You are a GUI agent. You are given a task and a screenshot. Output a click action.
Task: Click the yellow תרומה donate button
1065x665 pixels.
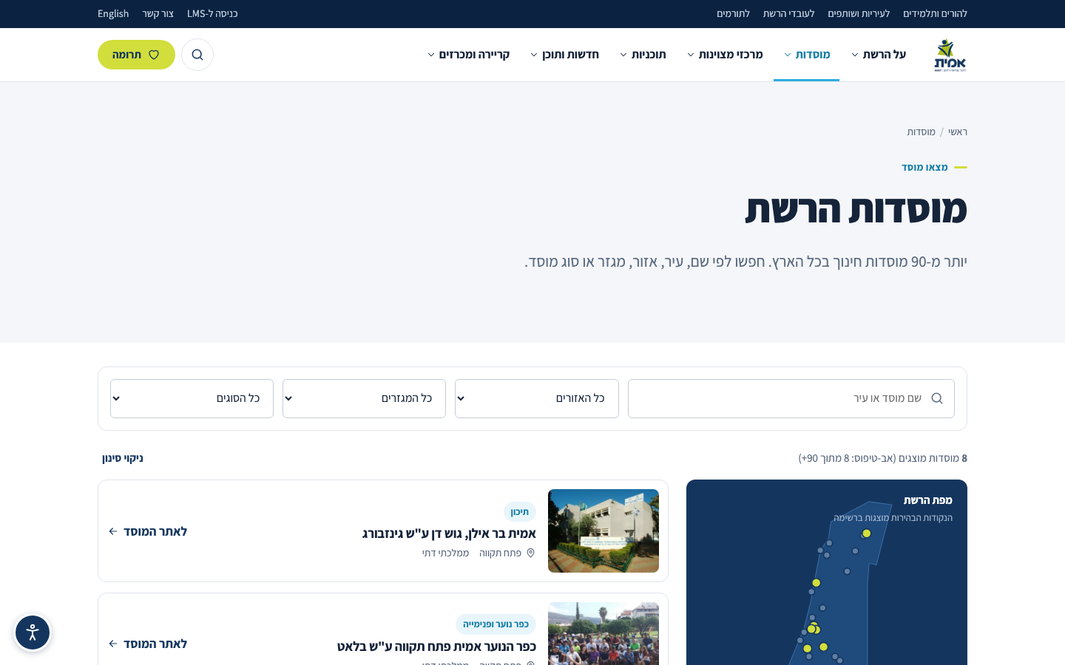point(136,55)
